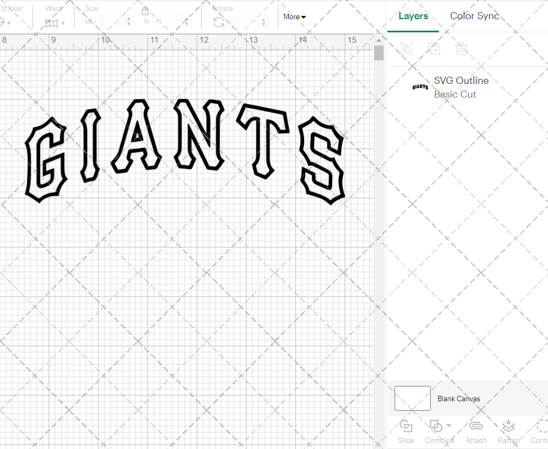Click the Group layers icon

(x=407, y=49)
